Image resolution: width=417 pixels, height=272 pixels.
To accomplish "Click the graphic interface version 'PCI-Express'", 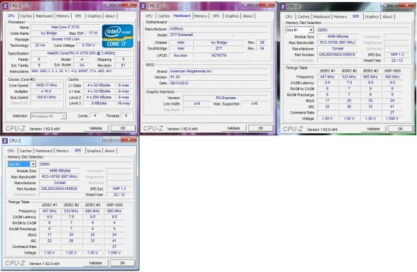I will click(226, 98).
